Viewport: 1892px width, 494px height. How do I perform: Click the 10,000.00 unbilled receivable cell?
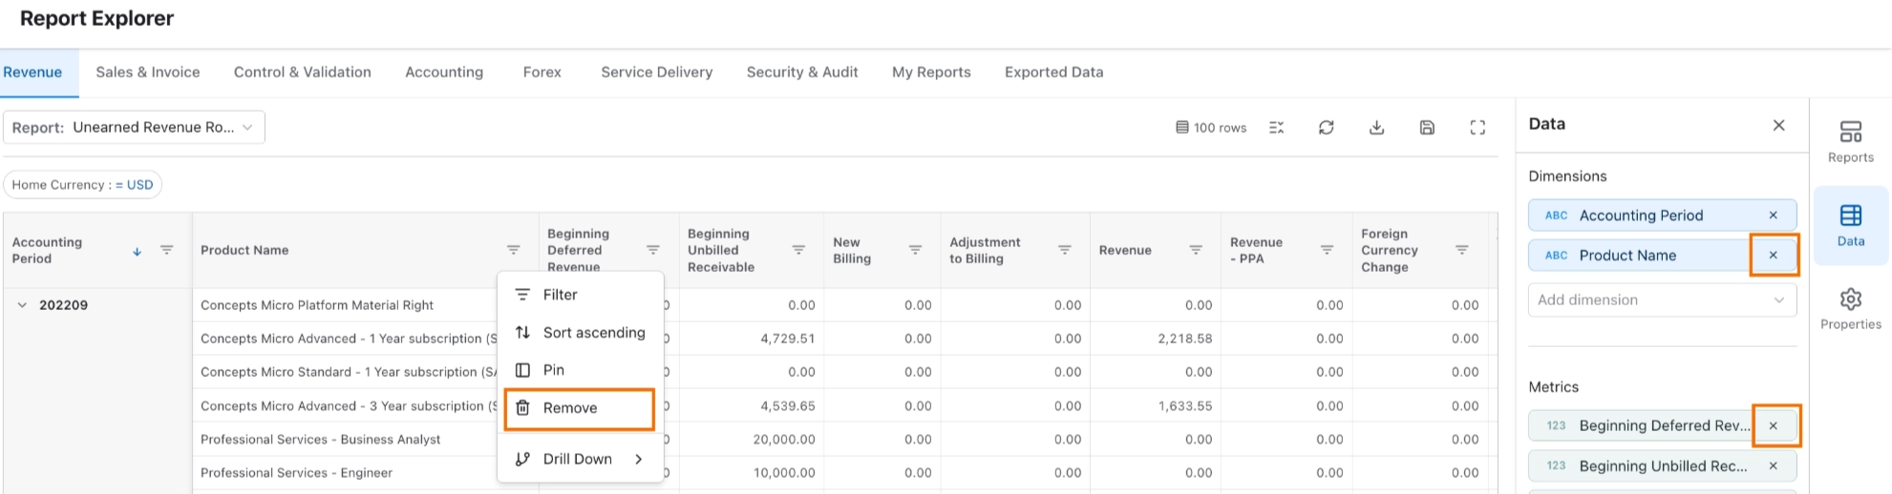(x=783, y=473)
